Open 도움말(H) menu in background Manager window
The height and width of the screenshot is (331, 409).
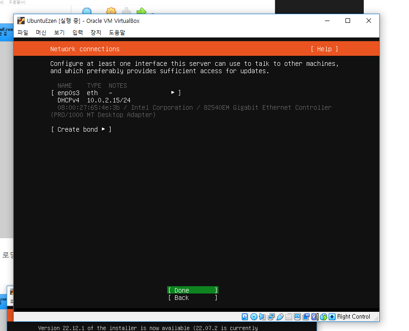[17, 2]
